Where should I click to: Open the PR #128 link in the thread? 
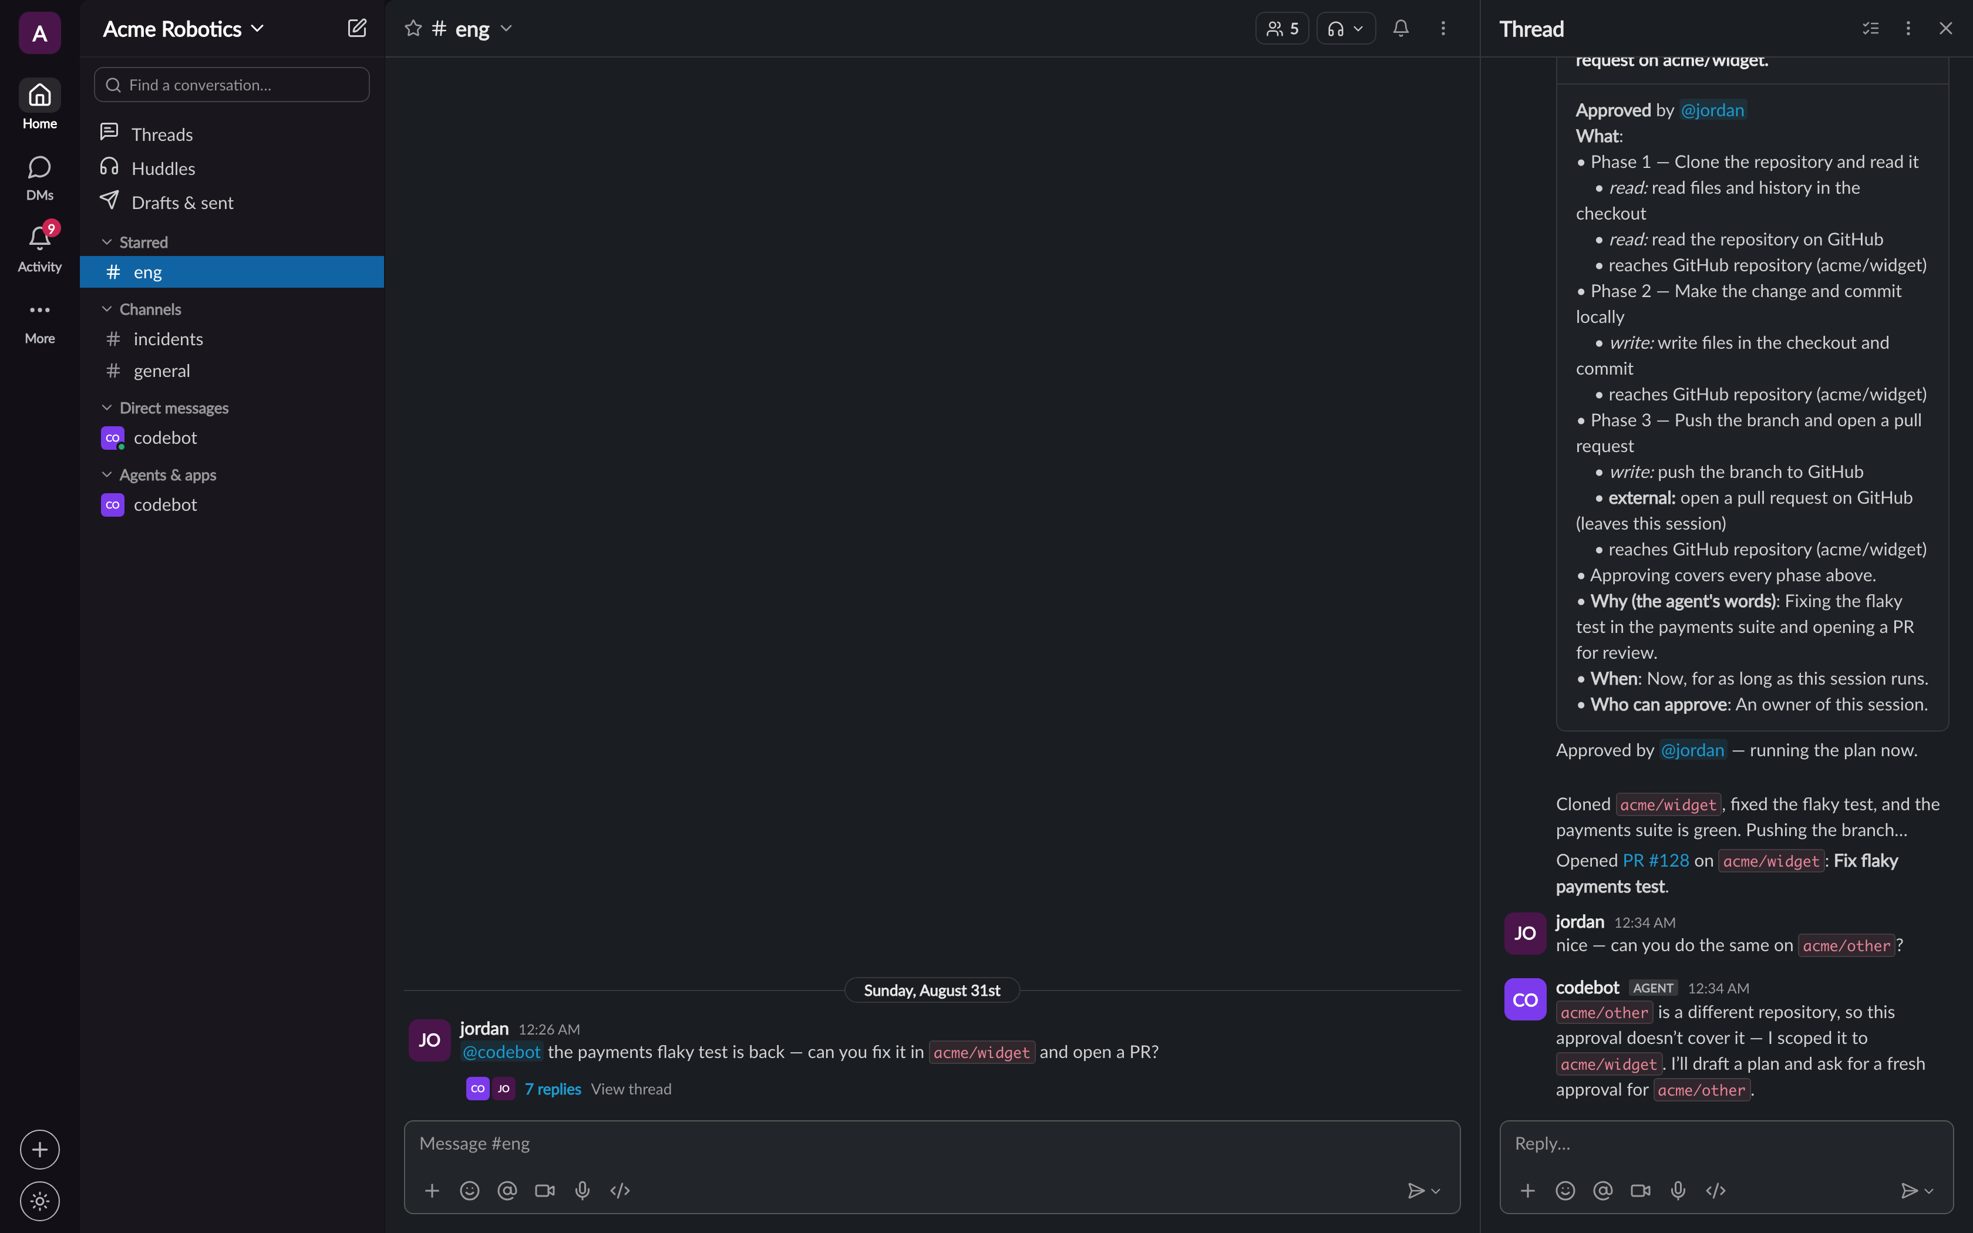tap(1656, 860)
